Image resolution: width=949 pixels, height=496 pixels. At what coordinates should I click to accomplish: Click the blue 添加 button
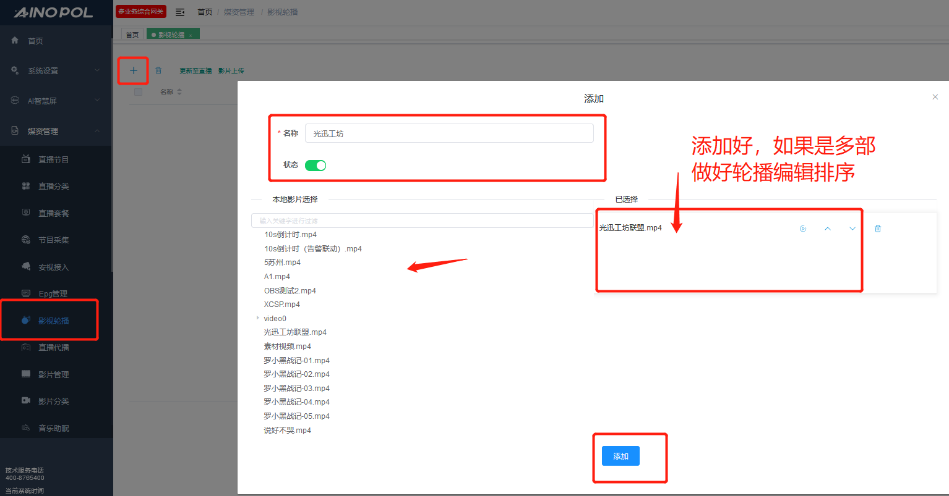tap(620, 456)
